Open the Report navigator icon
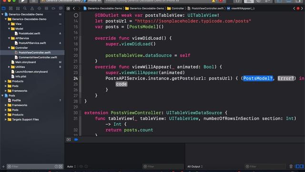Screen dimensions: 305x172 point(61,9)
